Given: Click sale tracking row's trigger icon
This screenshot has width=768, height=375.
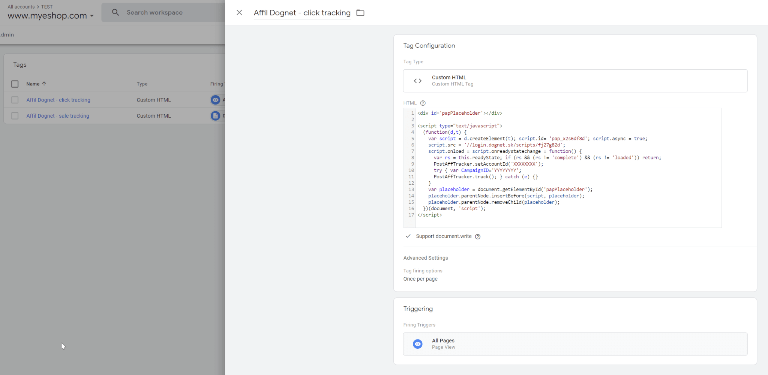Looking at the screenshot, I should coord(215,116).
